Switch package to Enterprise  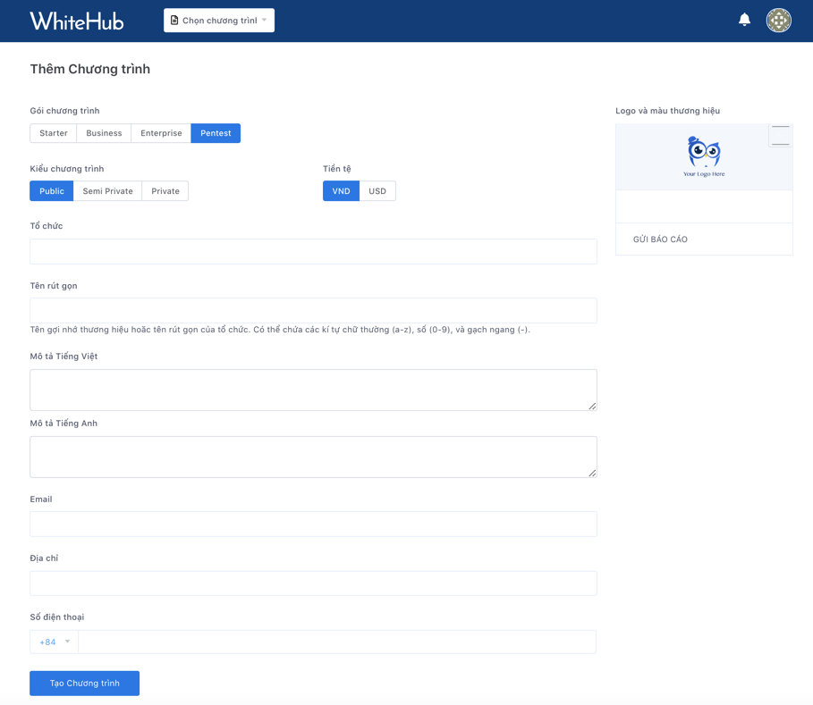pos(160,132)
